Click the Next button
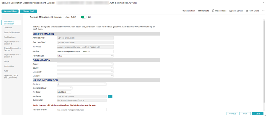This screenshot has width=266, height=116. 245,114
